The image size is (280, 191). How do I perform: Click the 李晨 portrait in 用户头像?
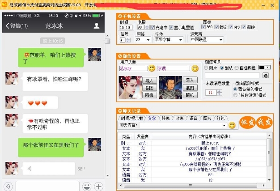point(170,88)
